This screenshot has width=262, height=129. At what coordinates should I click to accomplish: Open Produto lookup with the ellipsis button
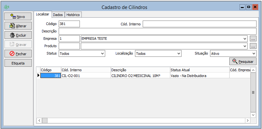[x=253, y=46]
